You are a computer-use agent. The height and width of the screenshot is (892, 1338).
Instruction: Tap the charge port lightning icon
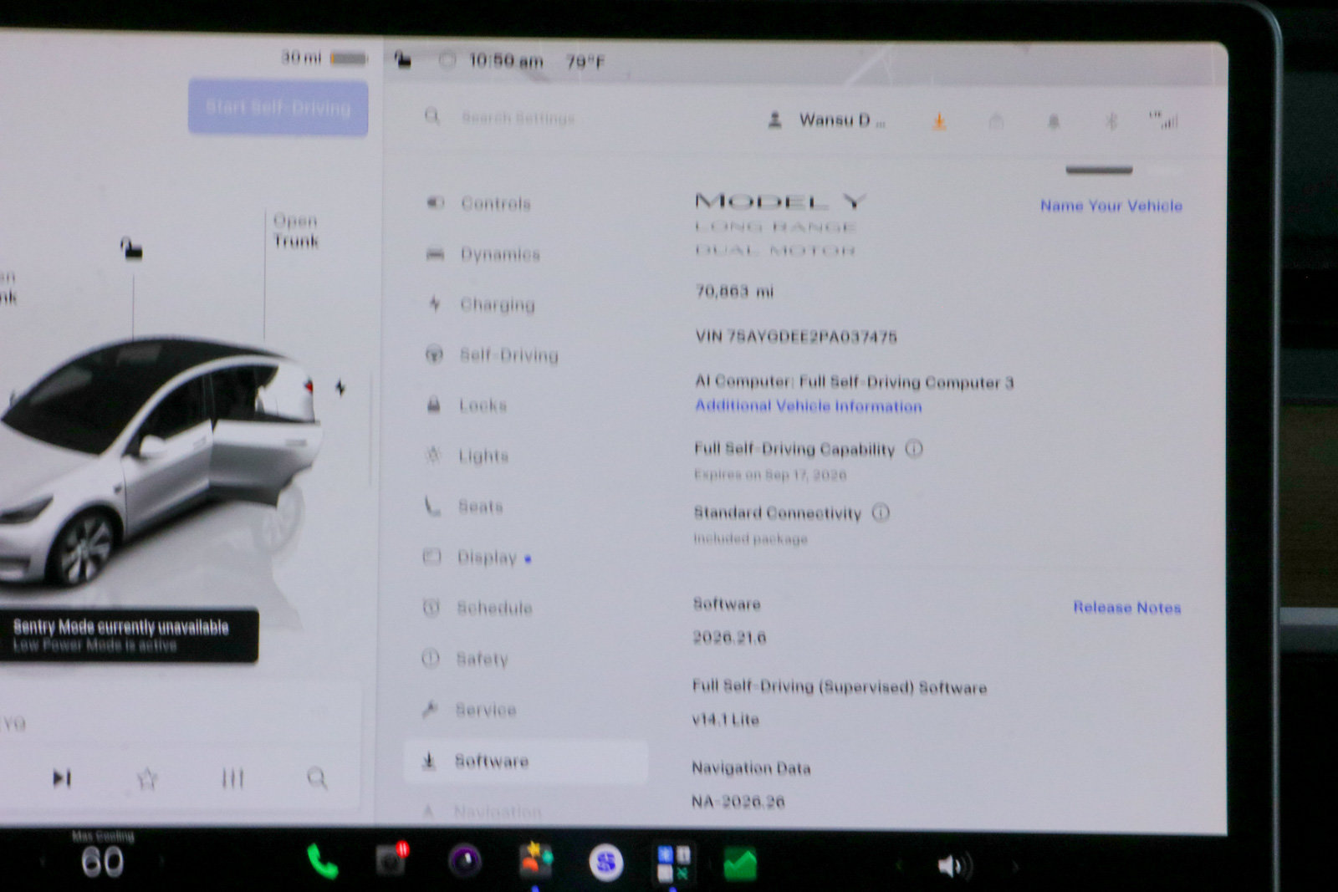340,388
